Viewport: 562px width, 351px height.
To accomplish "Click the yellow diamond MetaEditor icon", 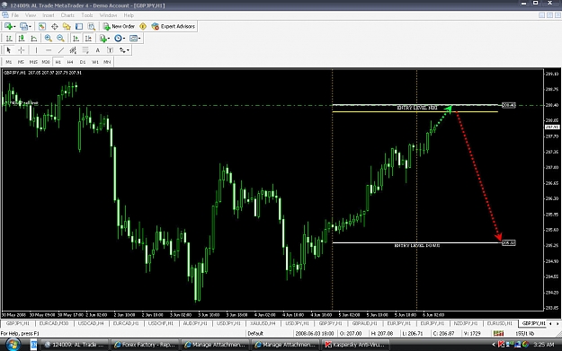I will [x=143, y=26].
